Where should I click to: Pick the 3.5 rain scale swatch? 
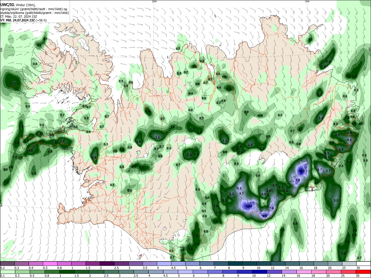tap(140, 272)
